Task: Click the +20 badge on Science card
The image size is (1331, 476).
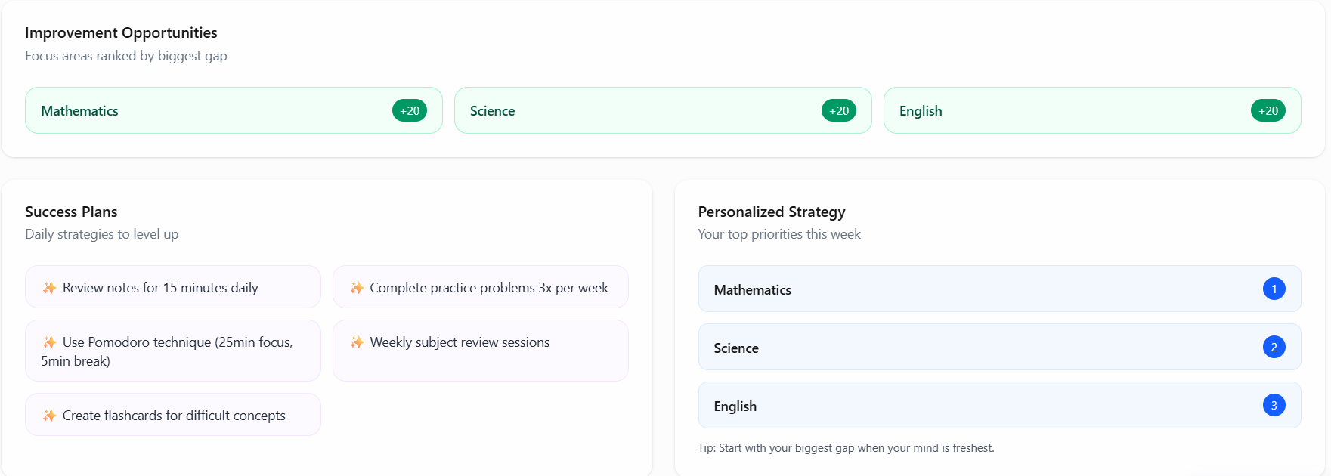Action: (839, 110)
